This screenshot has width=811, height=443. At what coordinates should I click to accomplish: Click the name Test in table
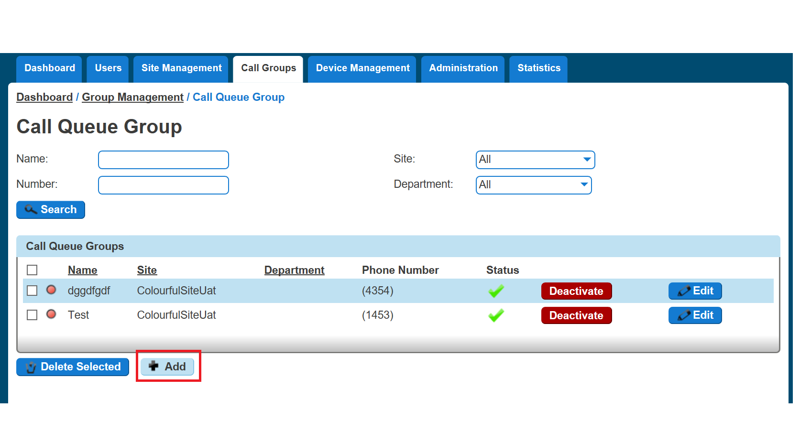[78, 315]
